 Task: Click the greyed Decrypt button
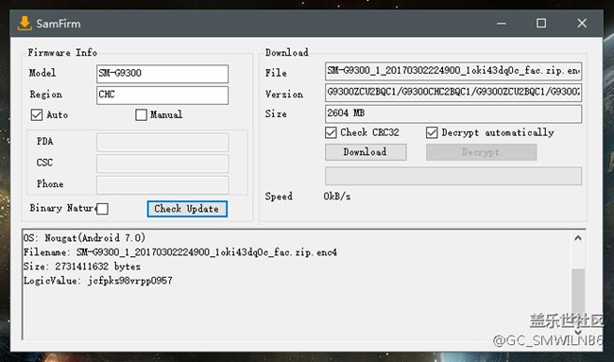(481, 152)
